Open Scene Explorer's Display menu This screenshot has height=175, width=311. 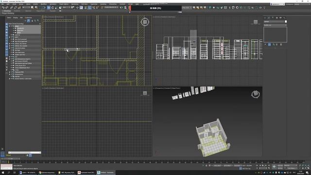[16, 17]
